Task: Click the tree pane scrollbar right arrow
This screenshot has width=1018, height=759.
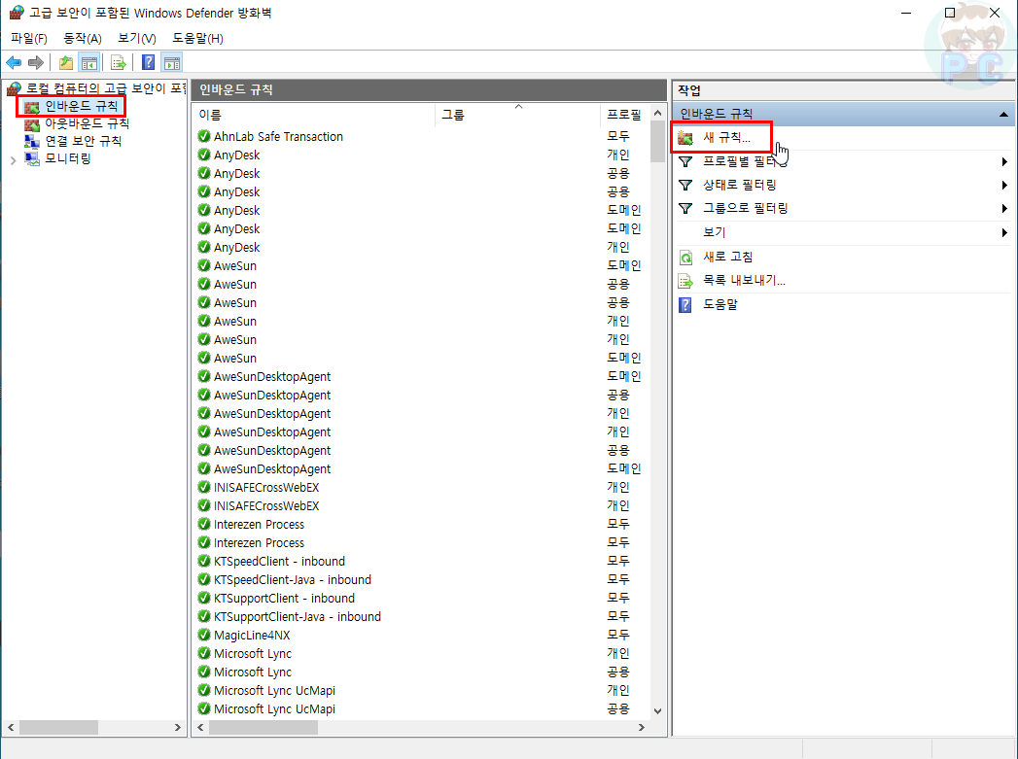Action: click(178, 728)
